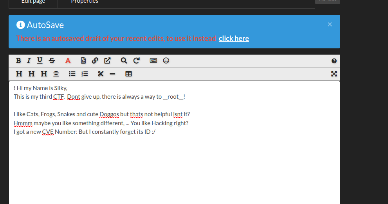Screen dimensions: 388x204
Task: Apply strikethrough formatting
Action: click(x=52, y=60)
